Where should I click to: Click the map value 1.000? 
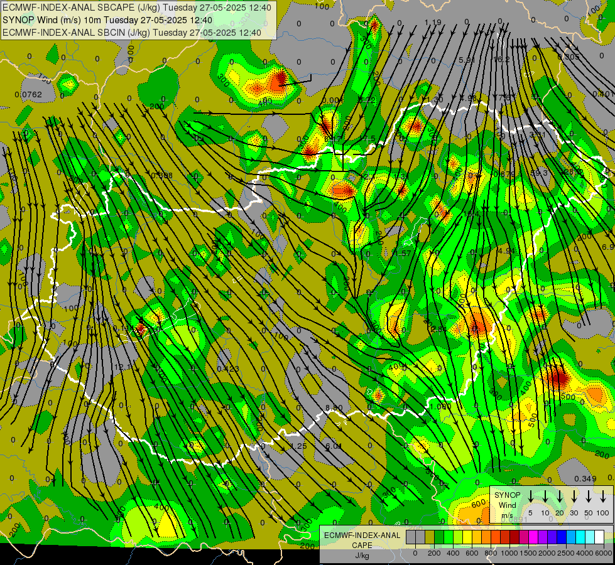click(x=440, y=407)
